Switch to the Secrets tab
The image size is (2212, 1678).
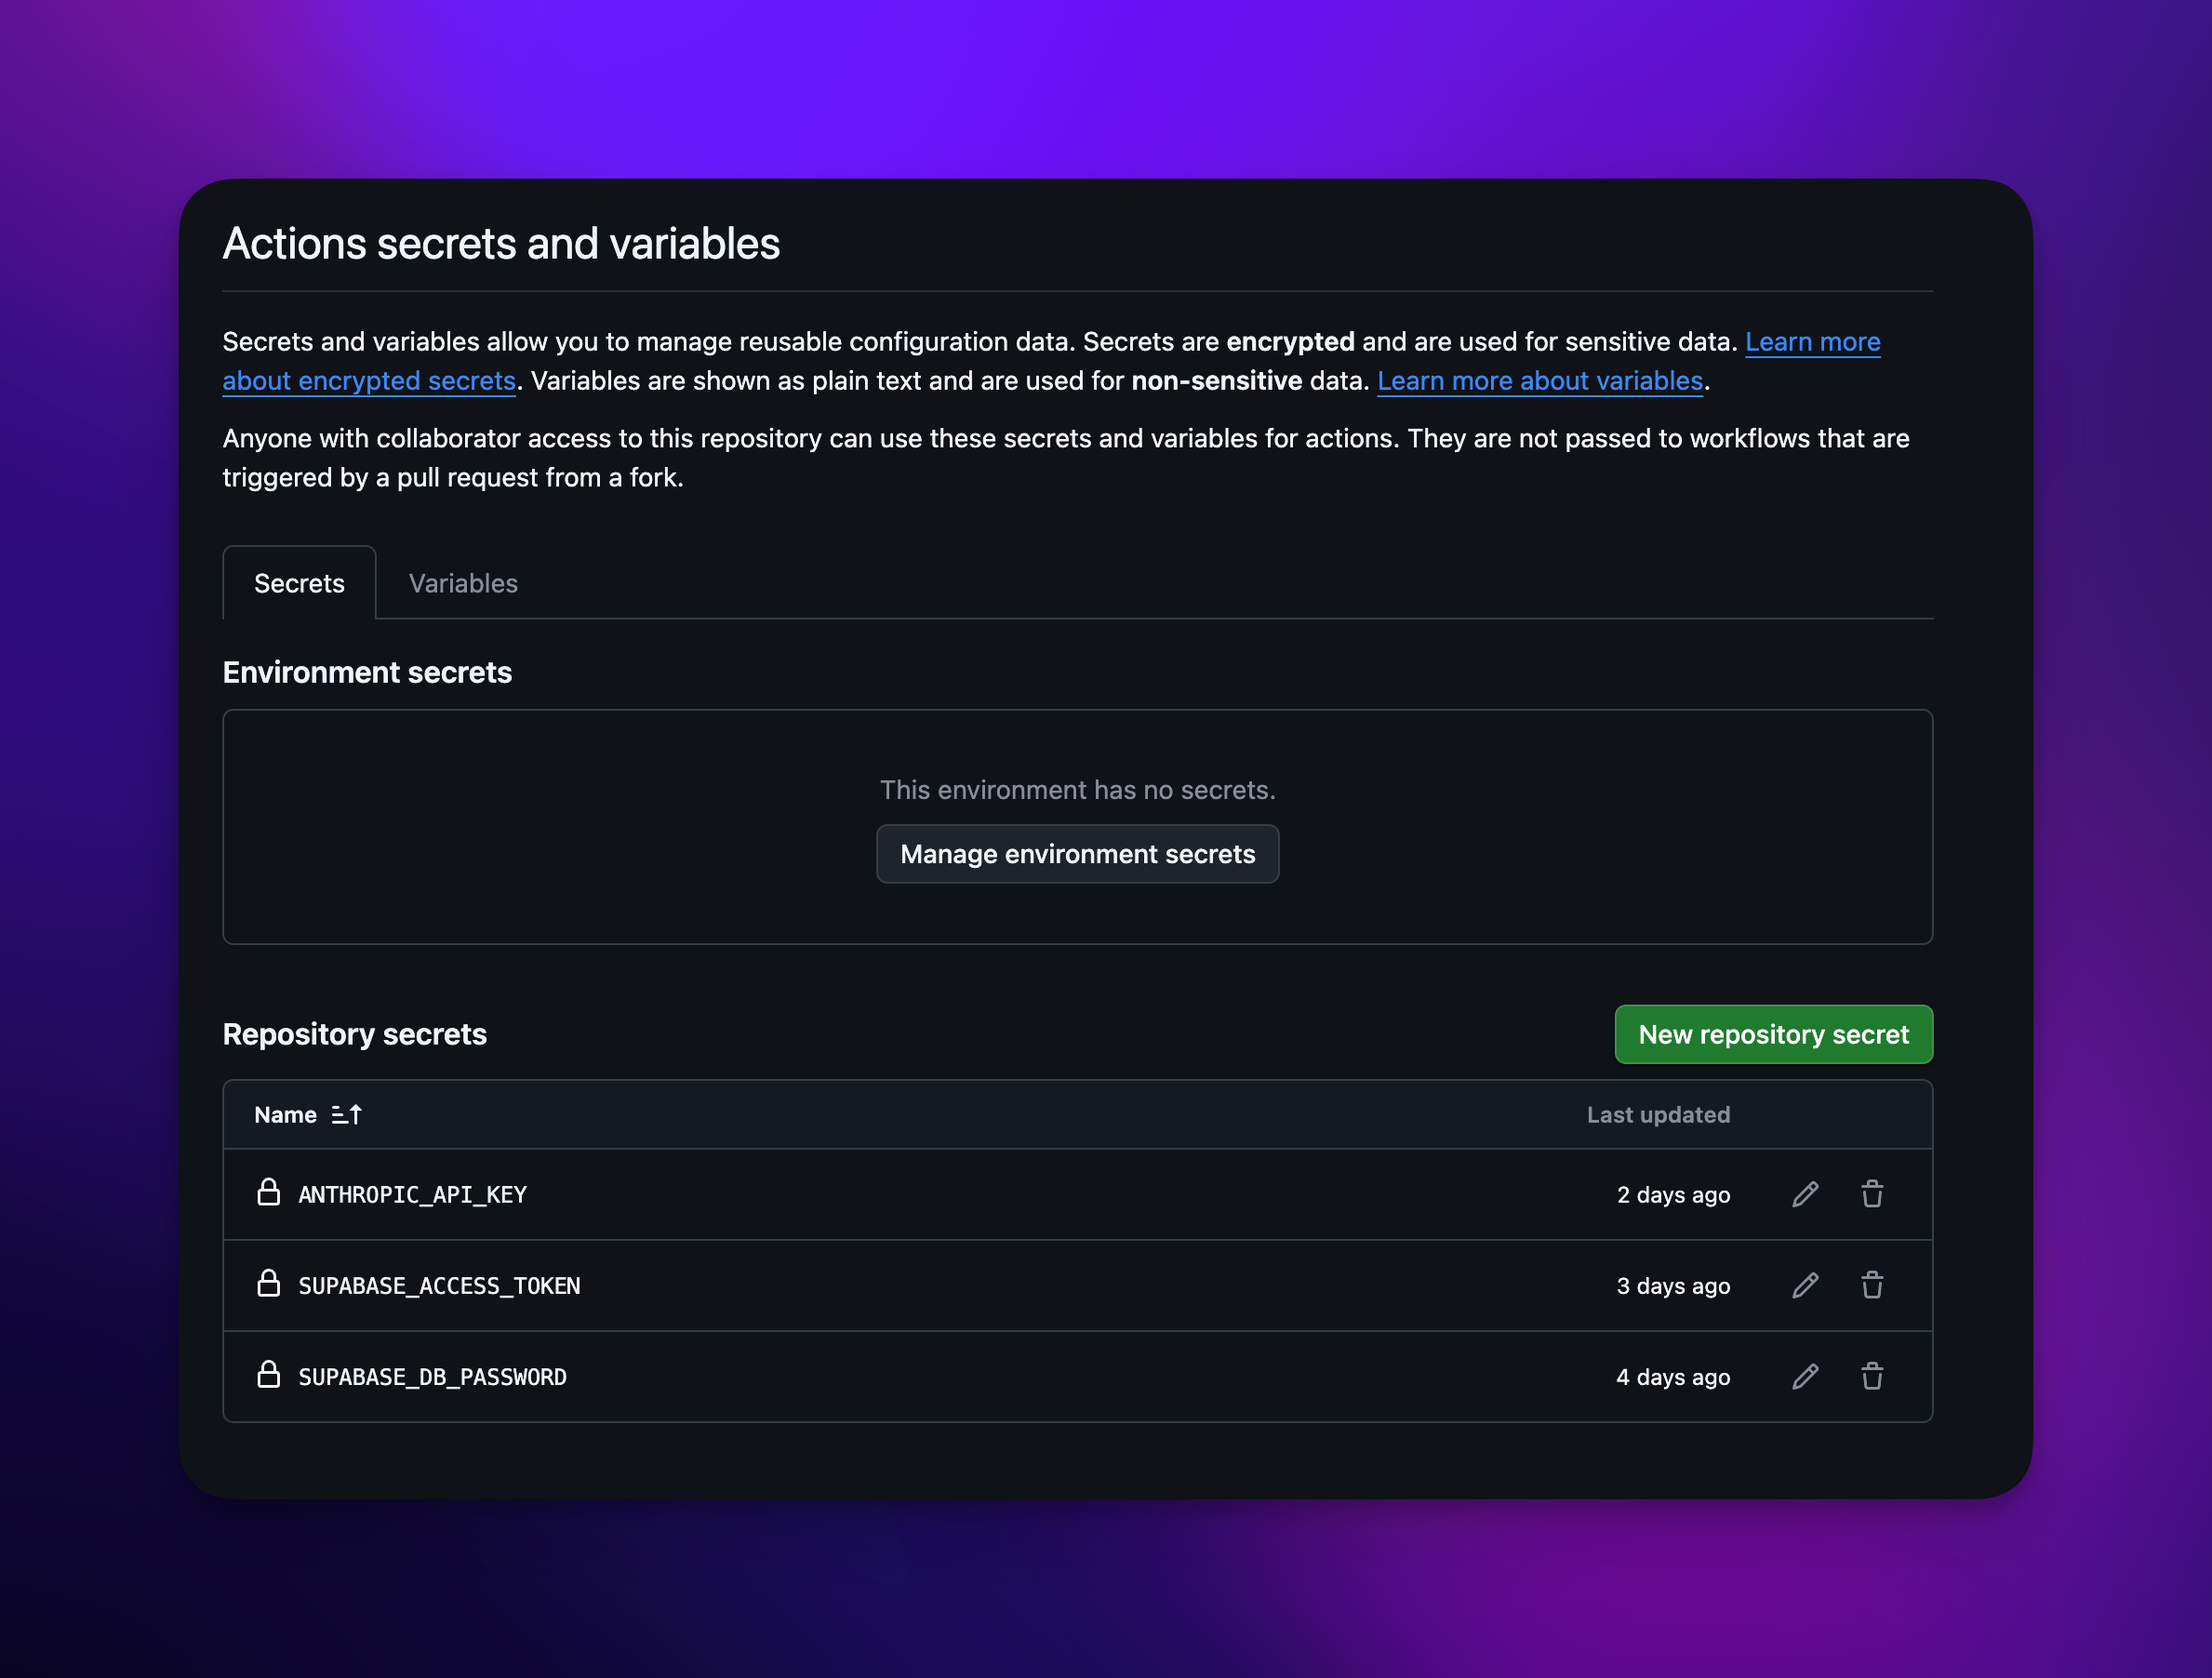point(299,583)
